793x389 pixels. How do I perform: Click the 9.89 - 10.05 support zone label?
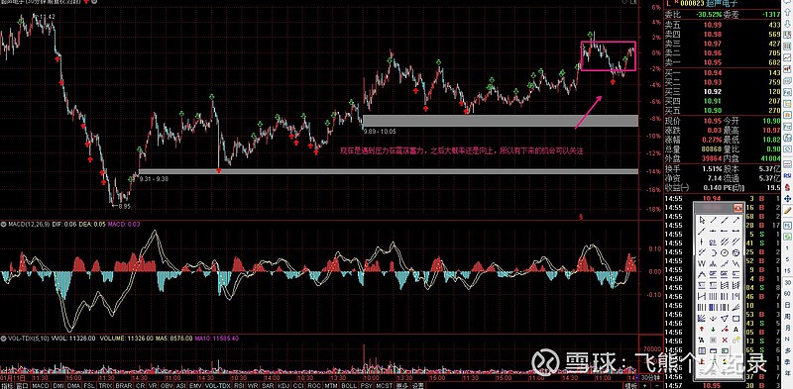coord(380,131)
